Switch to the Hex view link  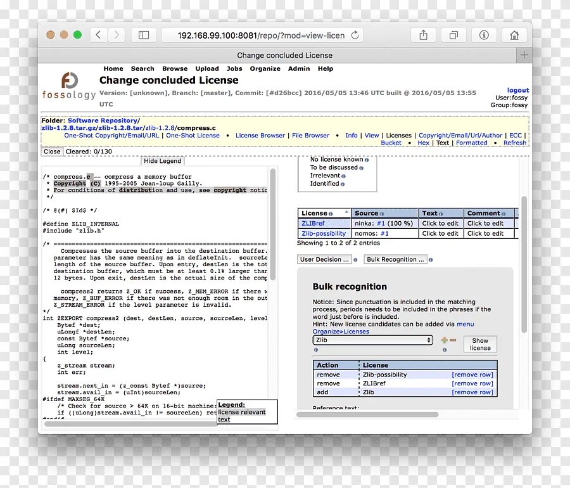point(424,143)
